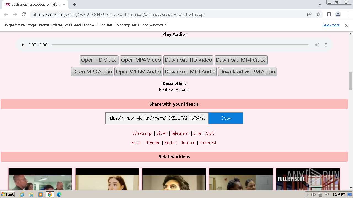Switch to Chrome in taskbar
The image size is (353, 198).
(50, 194)
